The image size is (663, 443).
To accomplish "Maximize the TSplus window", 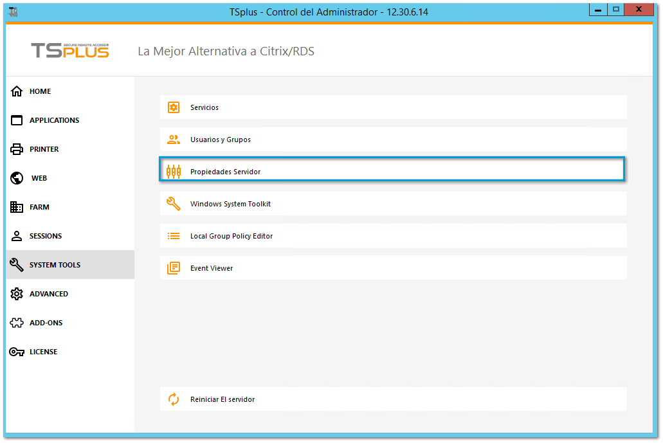I will click(x=615, y=10).
